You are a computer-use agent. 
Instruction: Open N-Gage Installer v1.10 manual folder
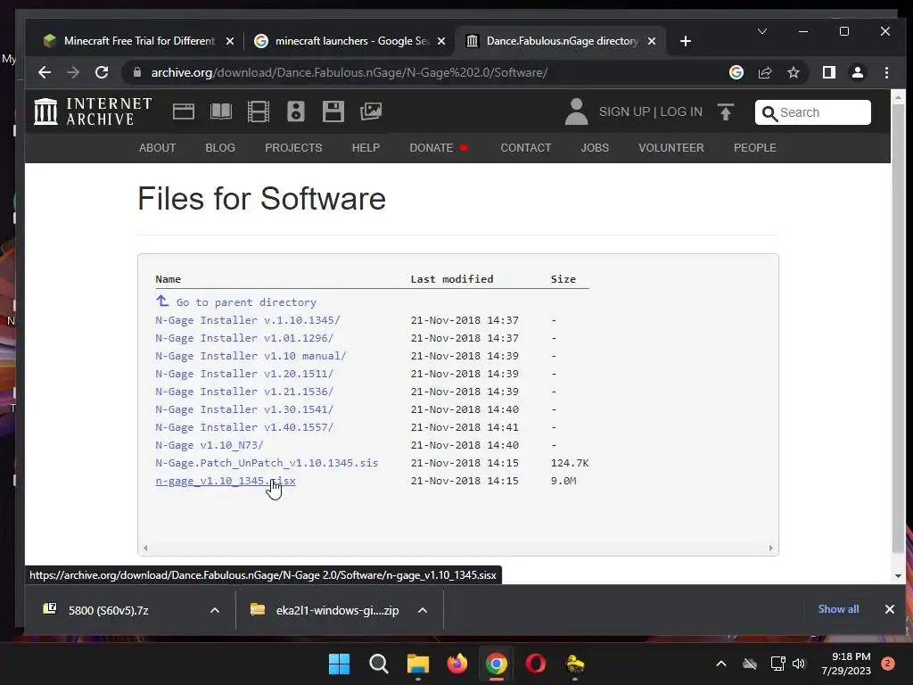(x=251, y=355)
